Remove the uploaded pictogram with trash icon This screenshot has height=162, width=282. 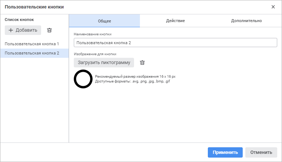point(142,63)
